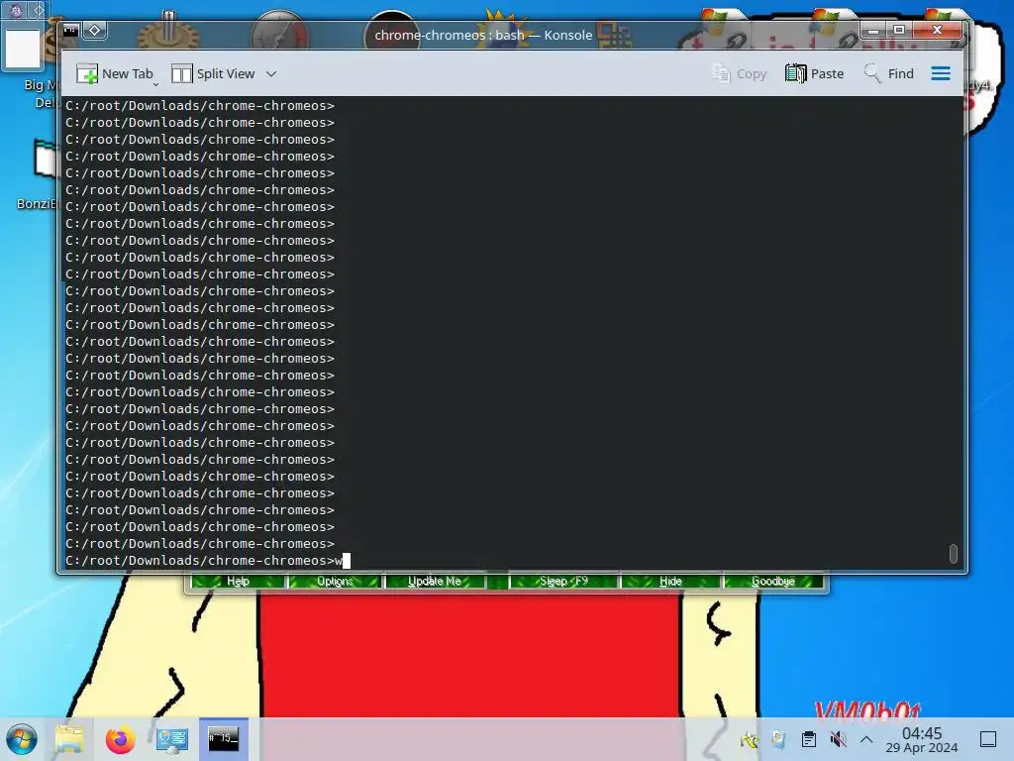The height and width of the screenshot is (761, 1014).
Task: Open the Start menu orb
Action: [22, 739]
